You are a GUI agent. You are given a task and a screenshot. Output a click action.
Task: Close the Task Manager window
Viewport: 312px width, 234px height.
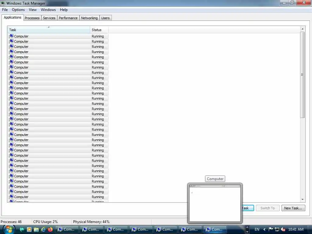(304, 3)
